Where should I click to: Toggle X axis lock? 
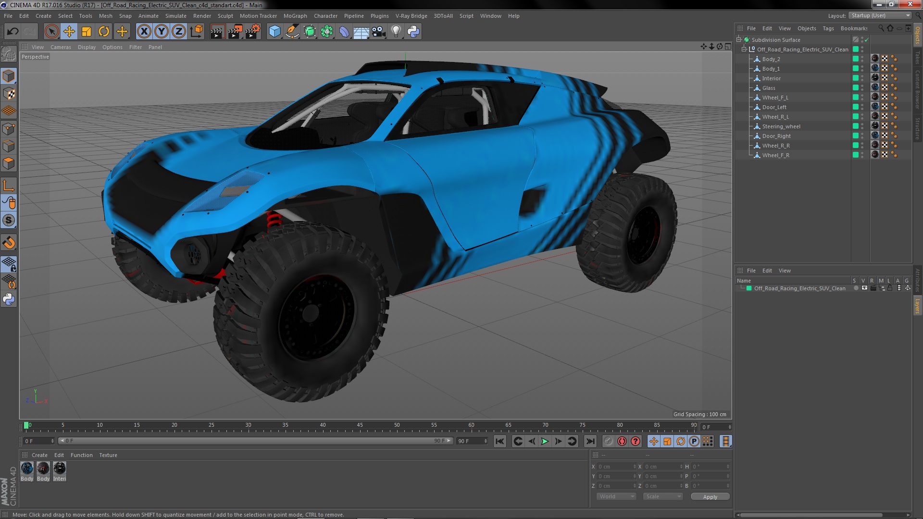click(x=144, y=32)
